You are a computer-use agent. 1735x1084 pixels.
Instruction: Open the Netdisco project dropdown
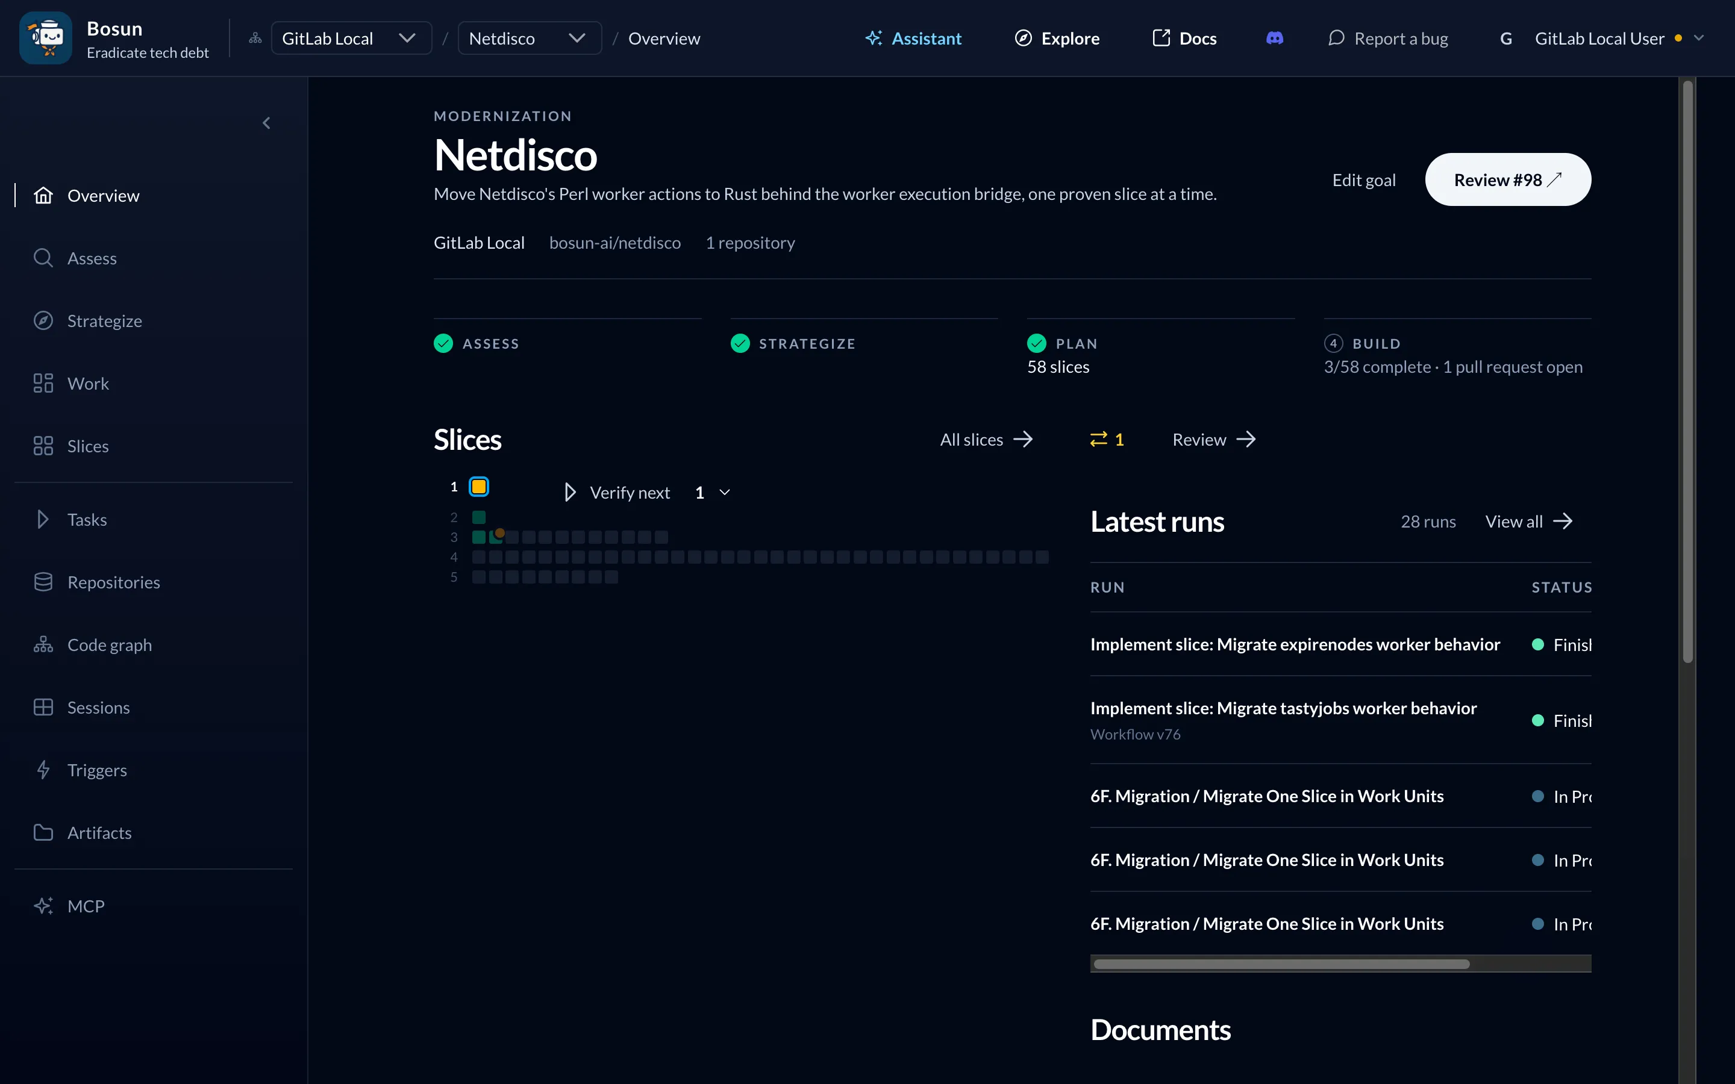point(529,38)
